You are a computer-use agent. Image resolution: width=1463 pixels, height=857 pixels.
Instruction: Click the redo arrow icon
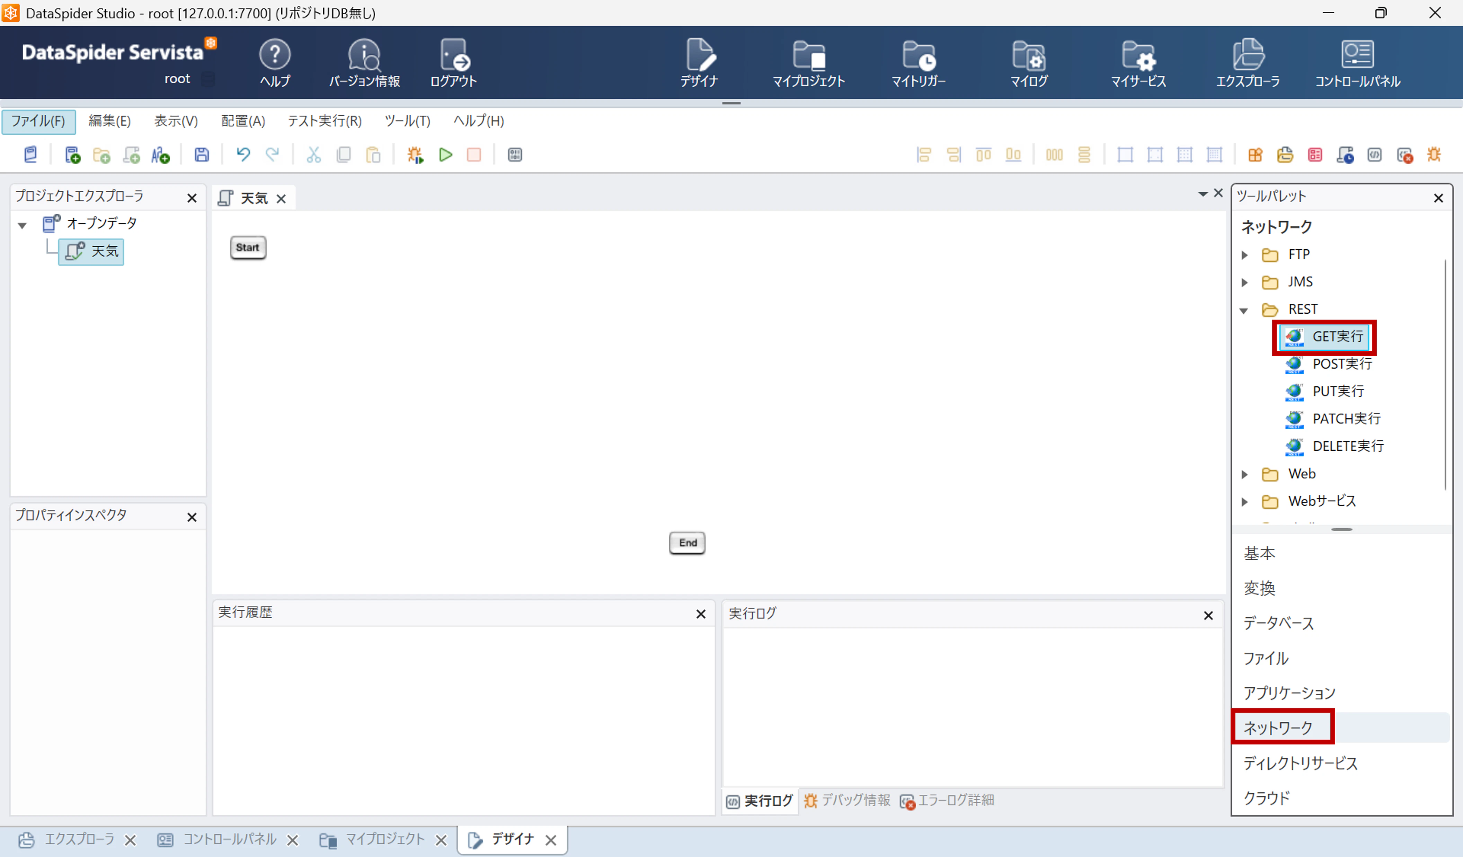[x=272, y=154]
